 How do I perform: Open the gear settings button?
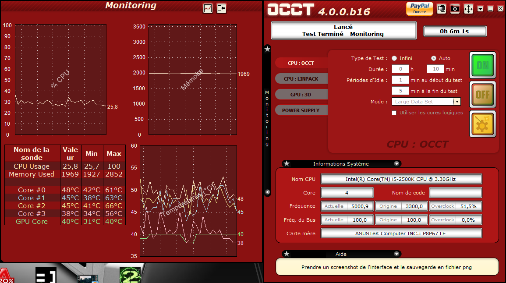pyautogui.click(x=482, y=124)
